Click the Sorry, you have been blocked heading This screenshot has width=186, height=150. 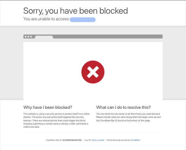(76, 11)
